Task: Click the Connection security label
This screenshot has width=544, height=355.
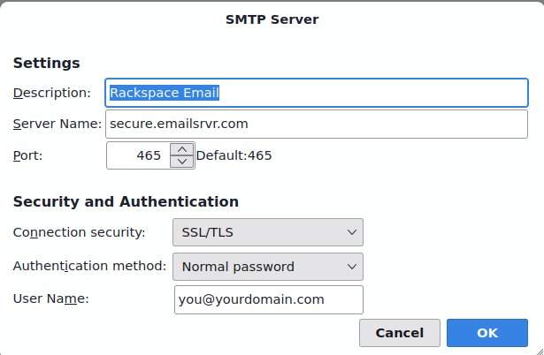Action: (x=79, y=232)
